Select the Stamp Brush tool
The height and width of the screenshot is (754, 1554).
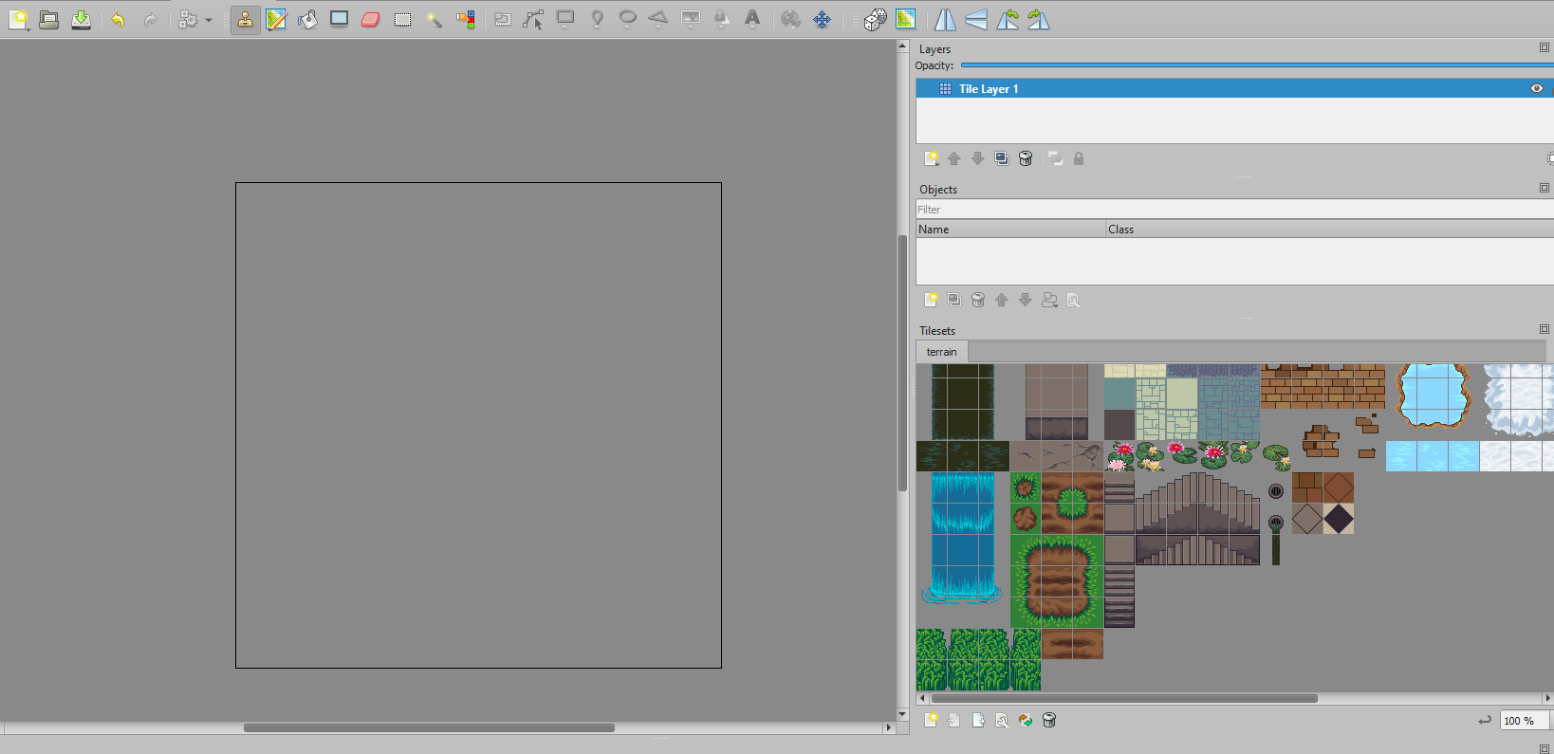[245, 19]
